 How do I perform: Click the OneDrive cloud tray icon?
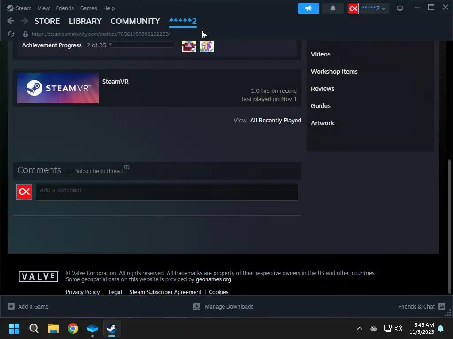(374, 328)
